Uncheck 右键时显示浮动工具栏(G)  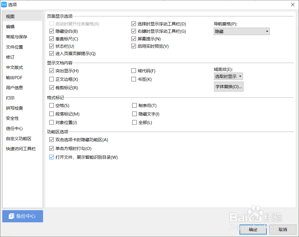tap(134, 31)
